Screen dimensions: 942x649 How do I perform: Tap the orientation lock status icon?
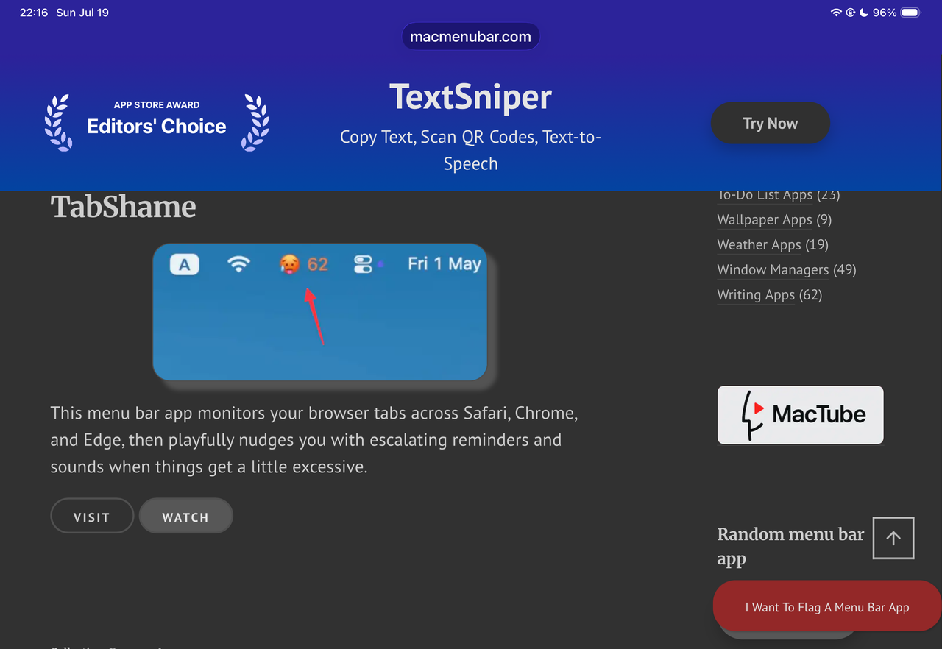click(x=851, y=13)
